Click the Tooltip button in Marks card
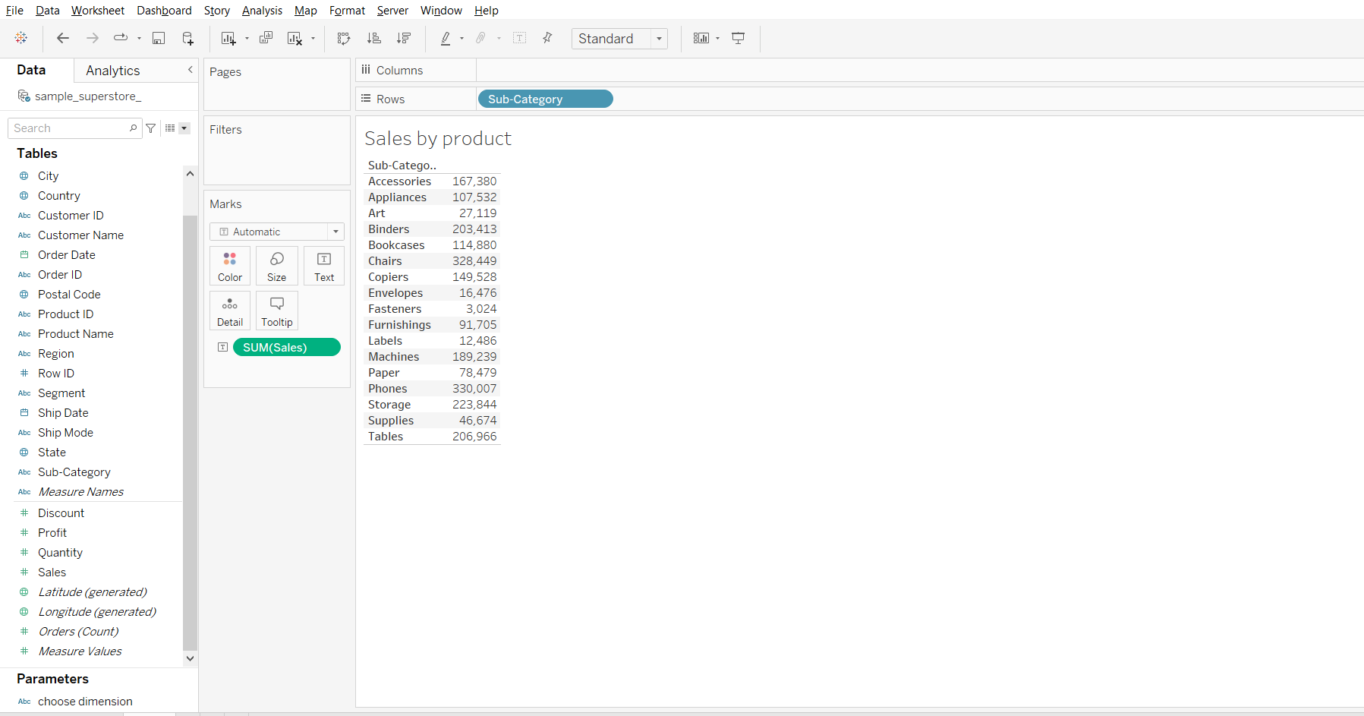The image size is (1364, 716). pyautogui.click(x=277, y=311)
